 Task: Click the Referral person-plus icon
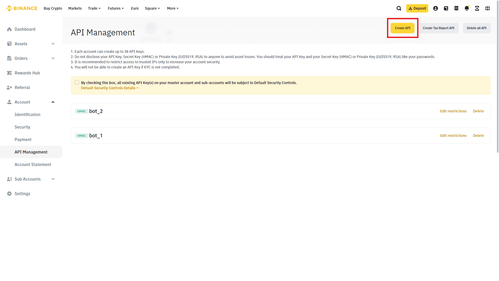pos(9,87)
